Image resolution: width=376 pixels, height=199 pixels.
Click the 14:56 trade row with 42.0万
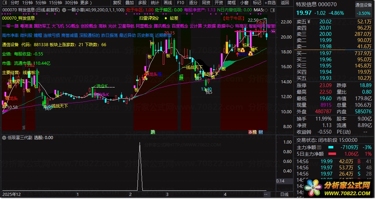point(334,161)
